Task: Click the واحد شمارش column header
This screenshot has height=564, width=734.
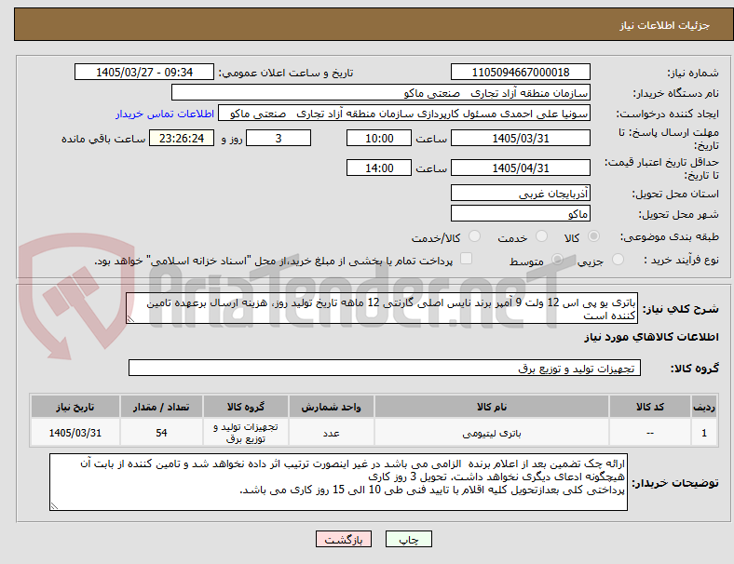Action: coord(331,407)
